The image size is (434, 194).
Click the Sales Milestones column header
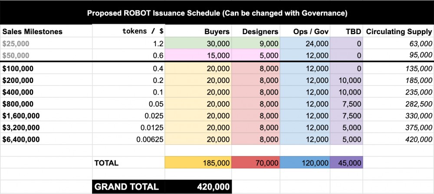coord(33,32)
